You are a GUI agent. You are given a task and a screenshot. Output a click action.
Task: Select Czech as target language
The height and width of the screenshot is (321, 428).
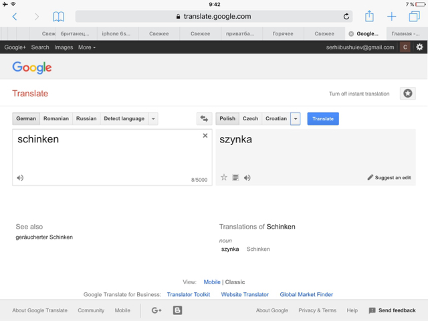(251, 119)
